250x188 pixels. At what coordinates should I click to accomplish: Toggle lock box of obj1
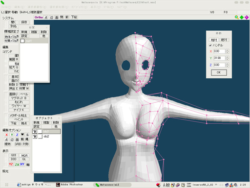(x=40, y=131)
